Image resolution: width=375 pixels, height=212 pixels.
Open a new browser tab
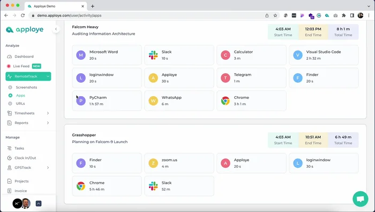pos(93,6)
